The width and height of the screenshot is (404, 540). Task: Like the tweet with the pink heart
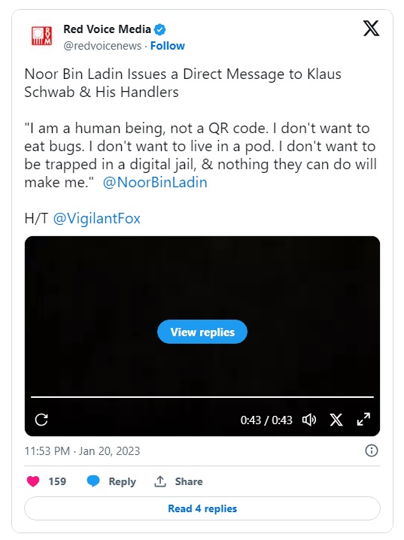(x=33, y=481)
